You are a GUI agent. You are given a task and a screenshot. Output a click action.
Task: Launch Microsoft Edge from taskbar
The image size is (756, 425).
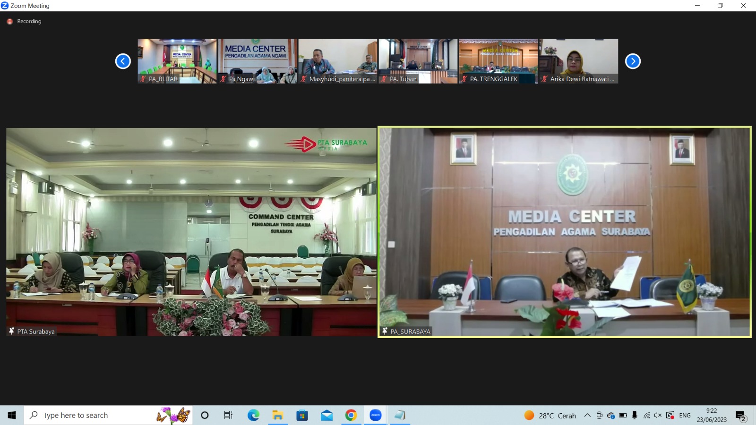coord(253,415)
